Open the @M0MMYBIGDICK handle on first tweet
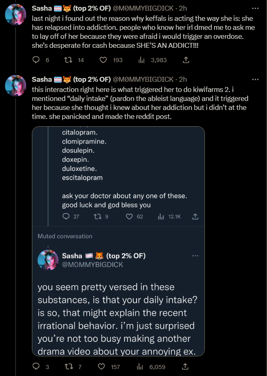This screenshot has height=376, width=267. click(143, 8)
